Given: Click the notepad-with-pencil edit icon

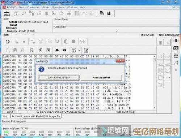Looking at the screenshot, I should tap(86, 50).
